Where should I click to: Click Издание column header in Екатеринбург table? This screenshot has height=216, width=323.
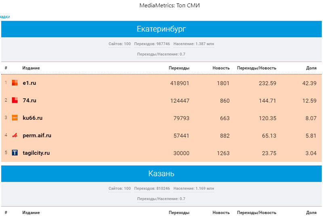(x=31, y=68)
